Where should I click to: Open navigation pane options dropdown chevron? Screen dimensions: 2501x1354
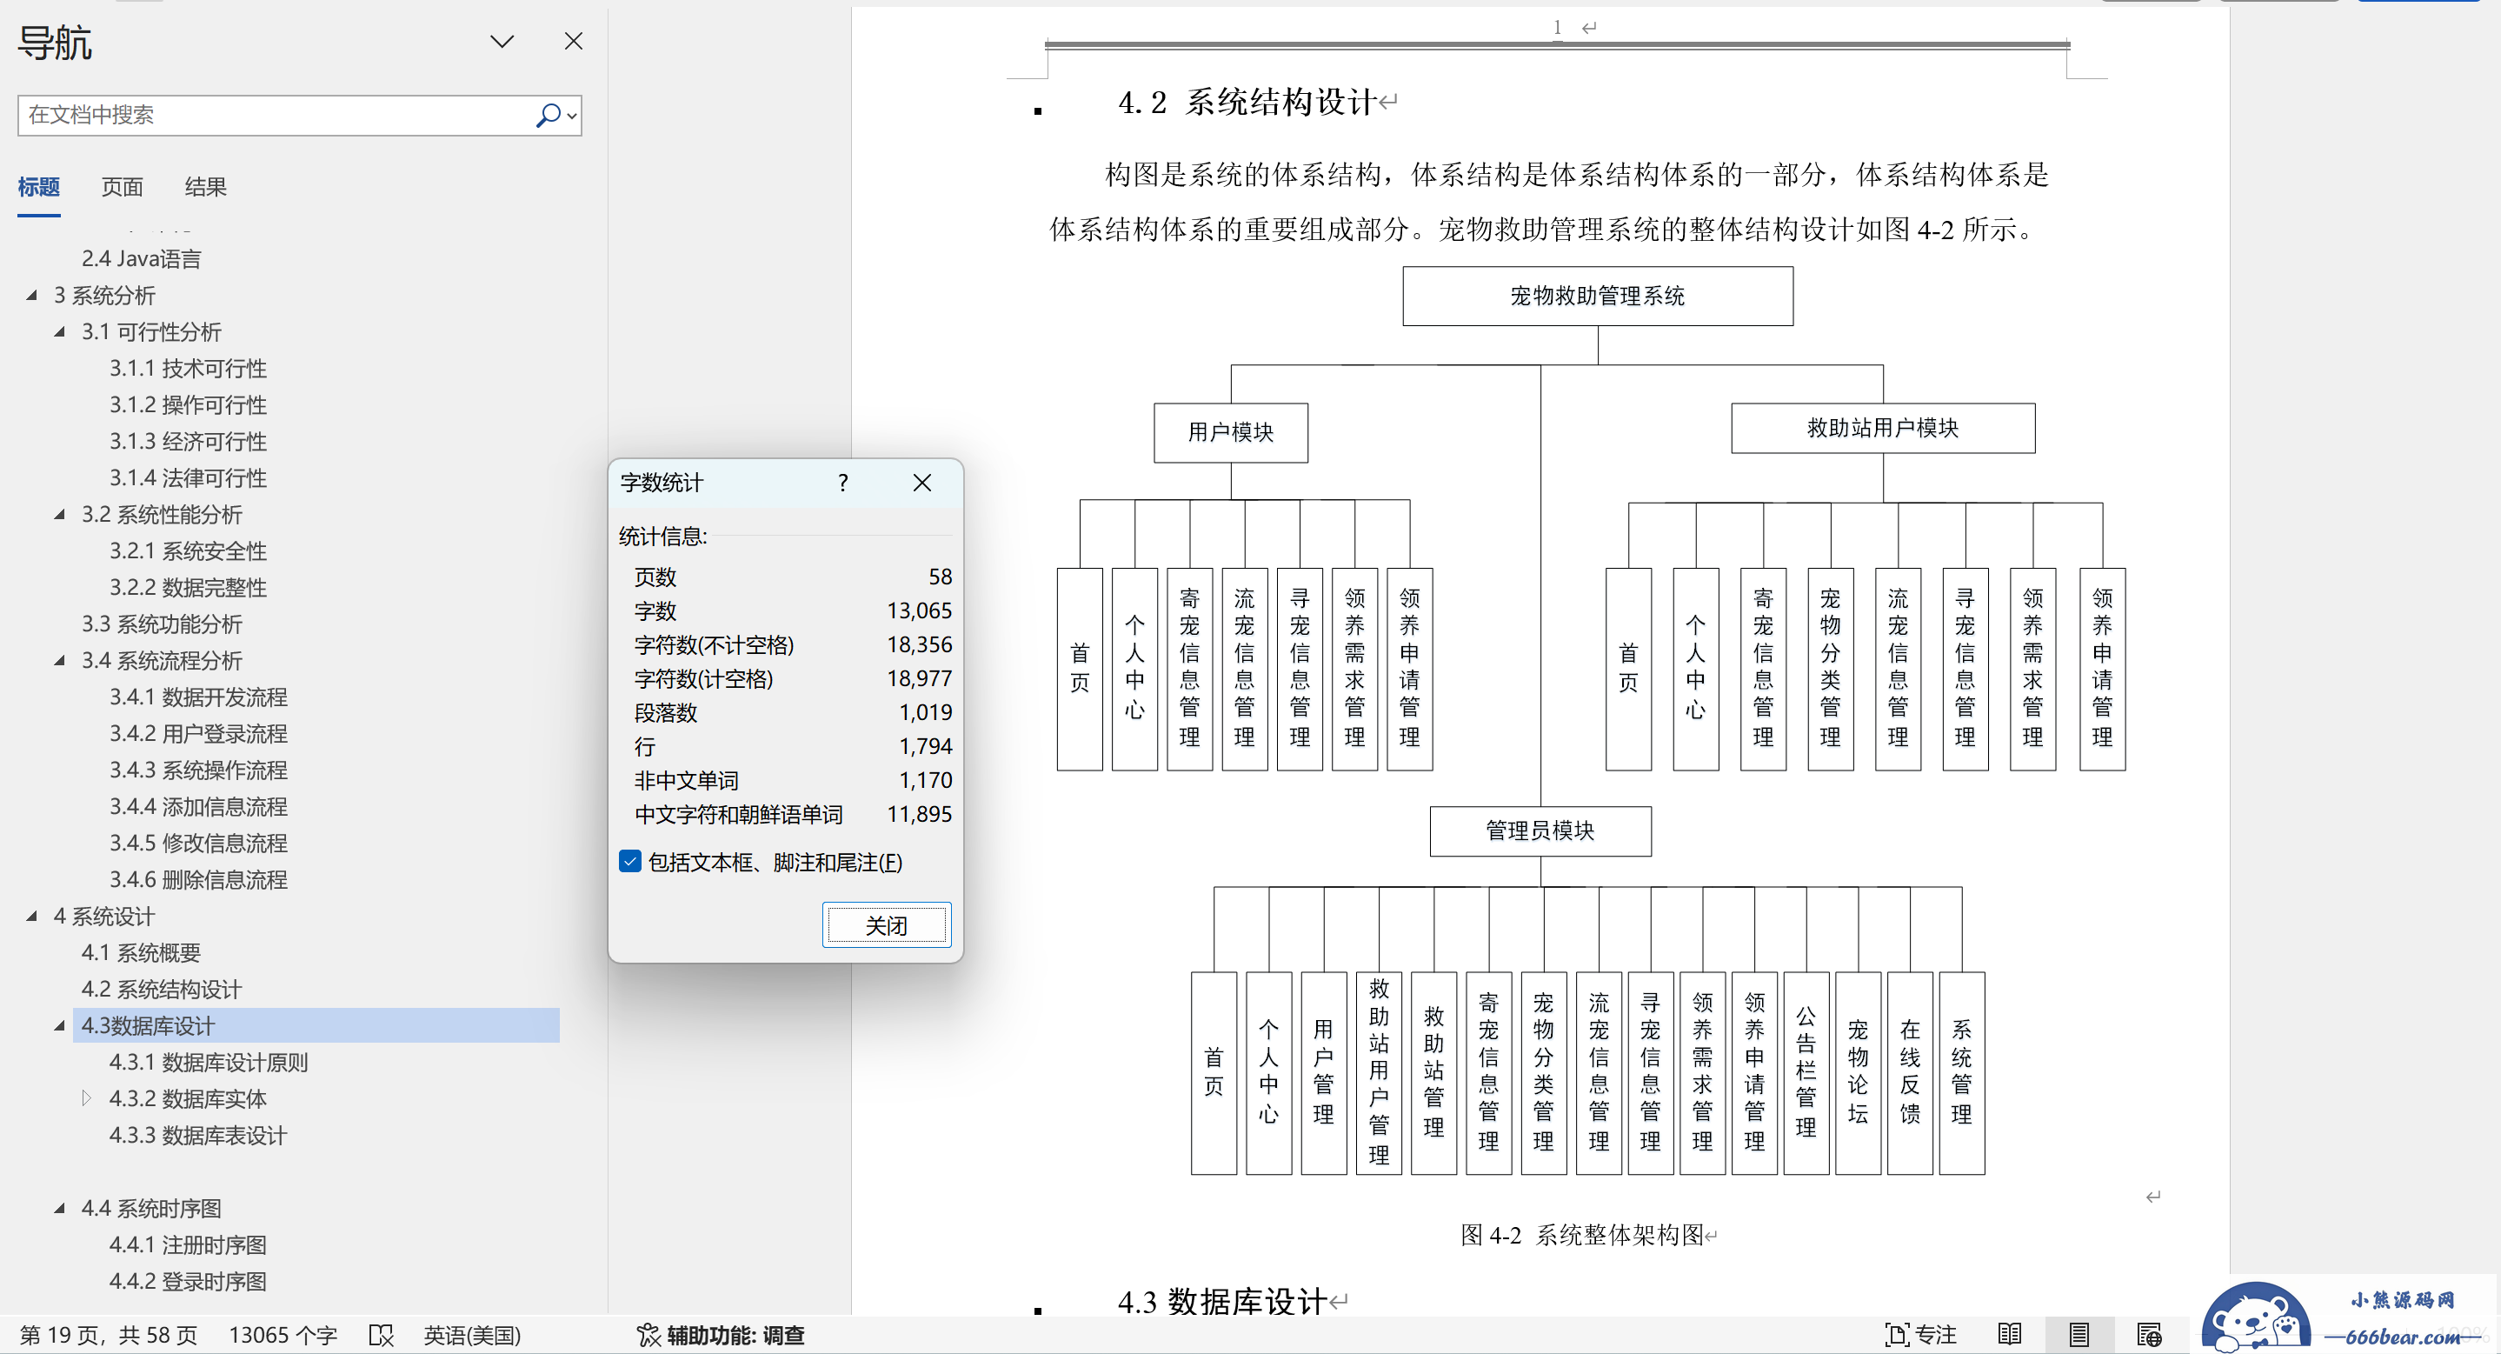(x=501, y=41)
